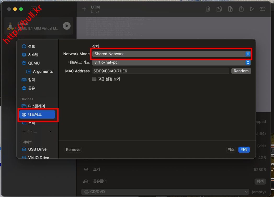Open the 추가... add device dropdown

[37, 131]
